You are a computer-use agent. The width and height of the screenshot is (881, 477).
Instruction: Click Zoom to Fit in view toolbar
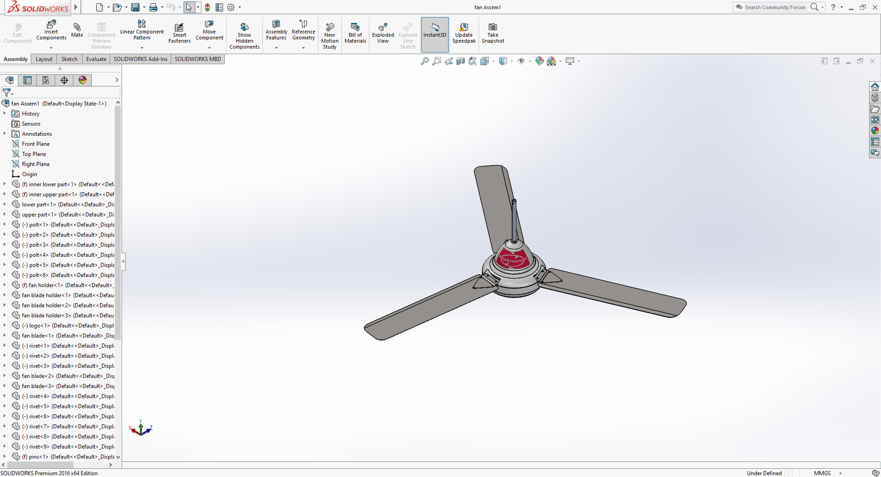(x=425, y=61)
